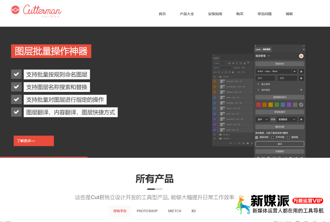Select the PHOTOSHOP platform tab
Screen dimensions: 330x222
147,211
